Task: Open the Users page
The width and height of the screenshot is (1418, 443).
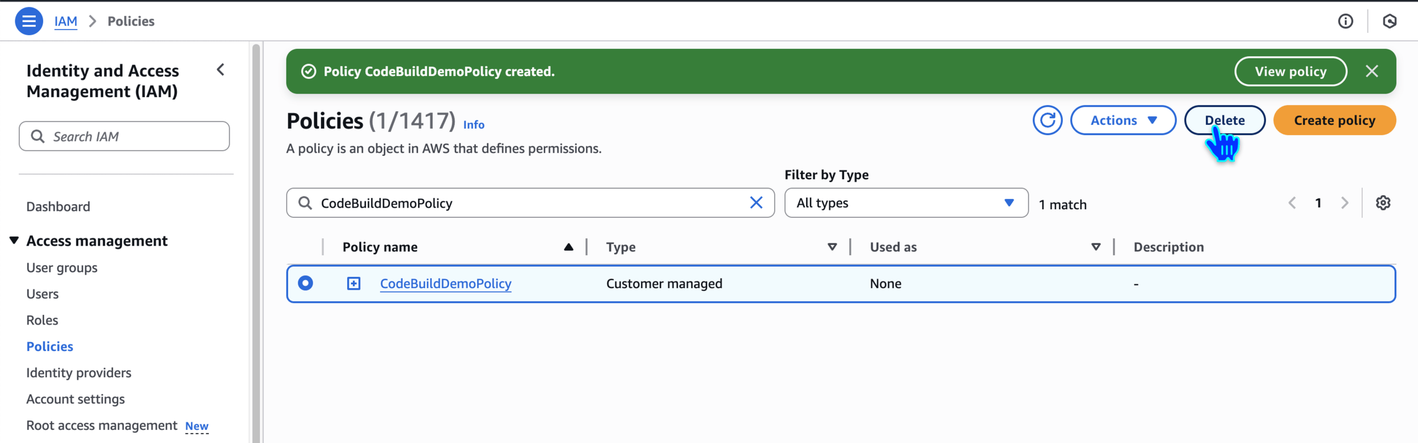Action: (43, 294)
